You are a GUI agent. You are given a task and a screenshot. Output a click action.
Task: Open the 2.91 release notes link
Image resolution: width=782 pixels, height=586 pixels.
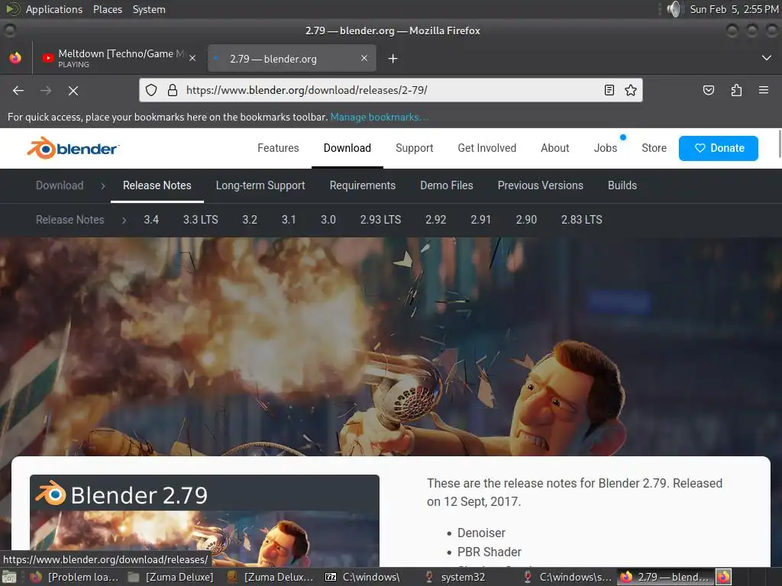[481, 220]
